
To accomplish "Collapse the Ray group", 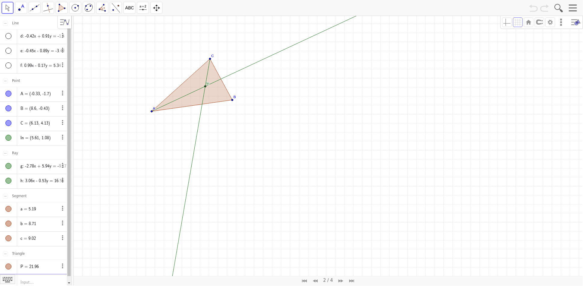I will (x=5, y=153).
